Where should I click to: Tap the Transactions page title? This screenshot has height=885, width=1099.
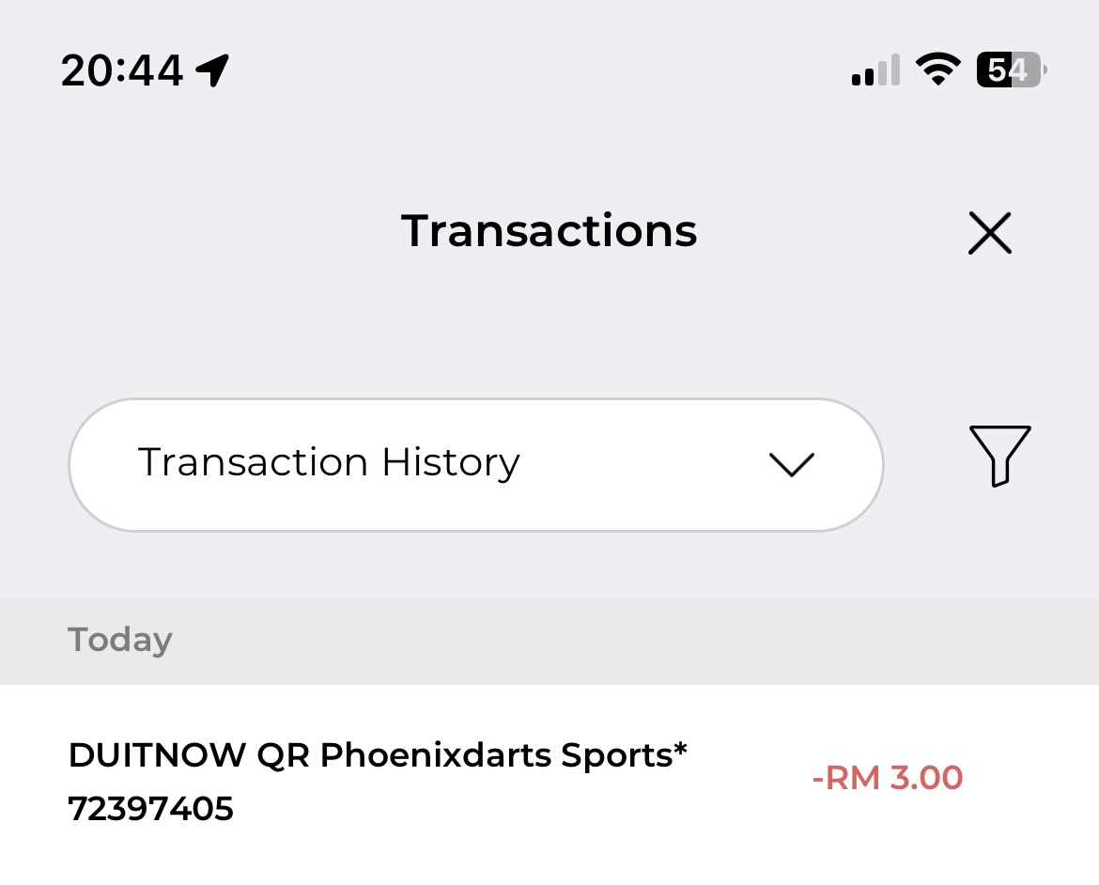(549, 231)
